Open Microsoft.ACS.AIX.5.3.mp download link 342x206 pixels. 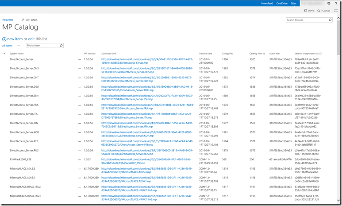pyautogui.click(x=147, y=171)
